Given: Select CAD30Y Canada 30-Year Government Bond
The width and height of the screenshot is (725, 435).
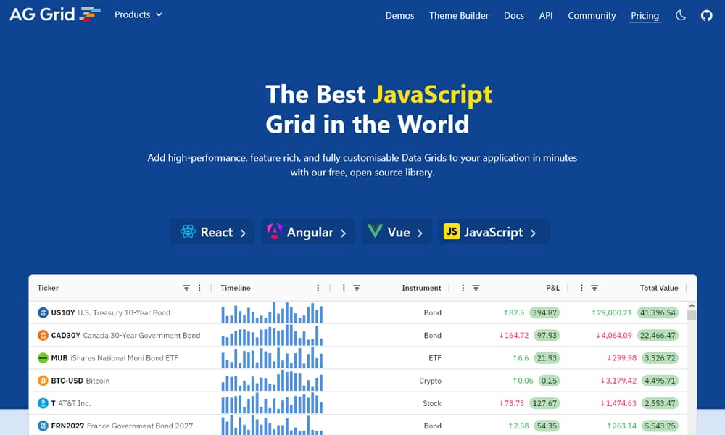Looking at the screenshot, I should tap(125, 335).
